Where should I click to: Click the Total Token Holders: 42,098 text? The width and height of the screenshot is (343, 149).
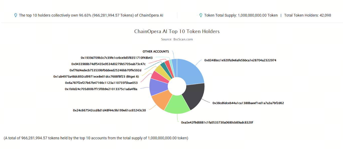coord(307,15)
